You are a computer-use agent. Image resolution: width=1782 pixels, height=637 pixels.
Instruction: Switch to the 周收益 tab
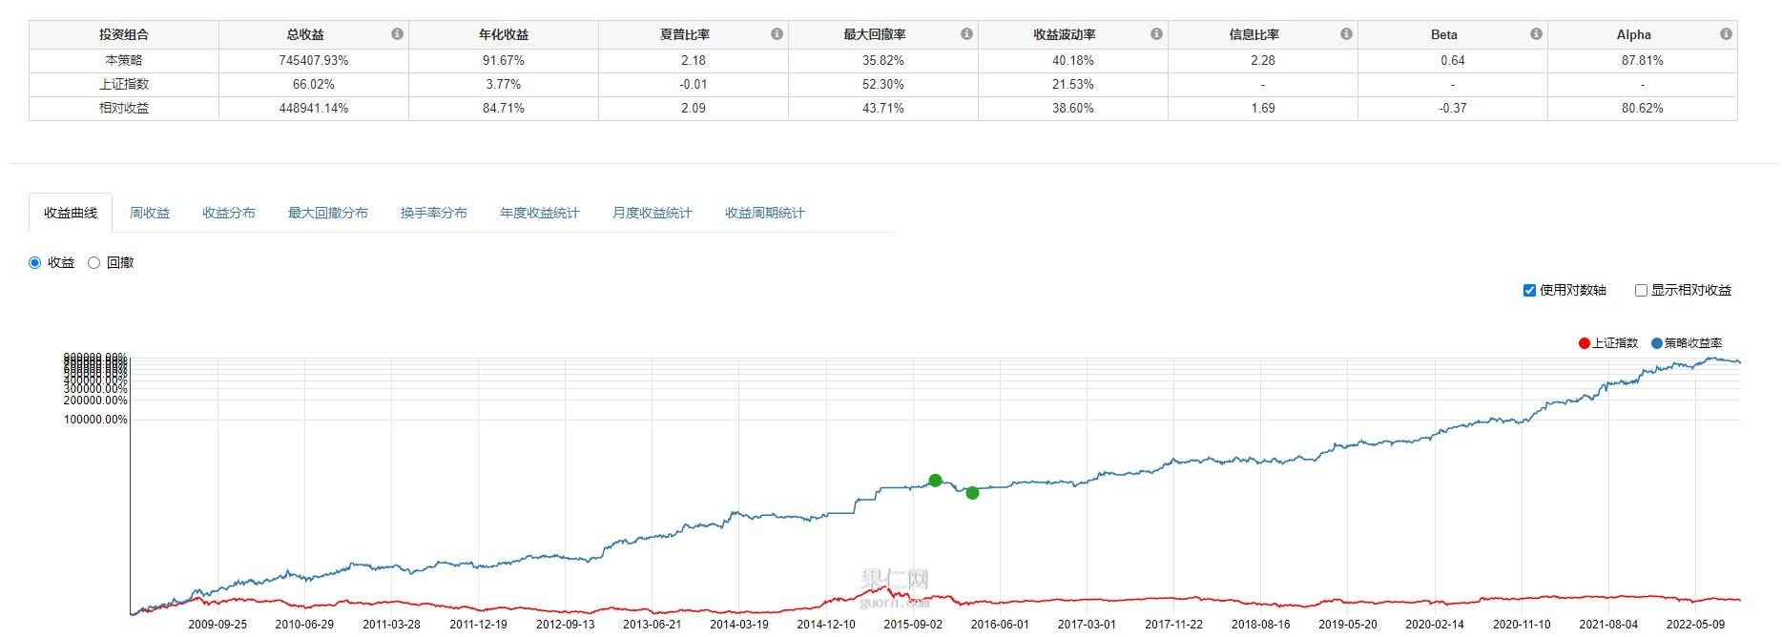(150, 213)
